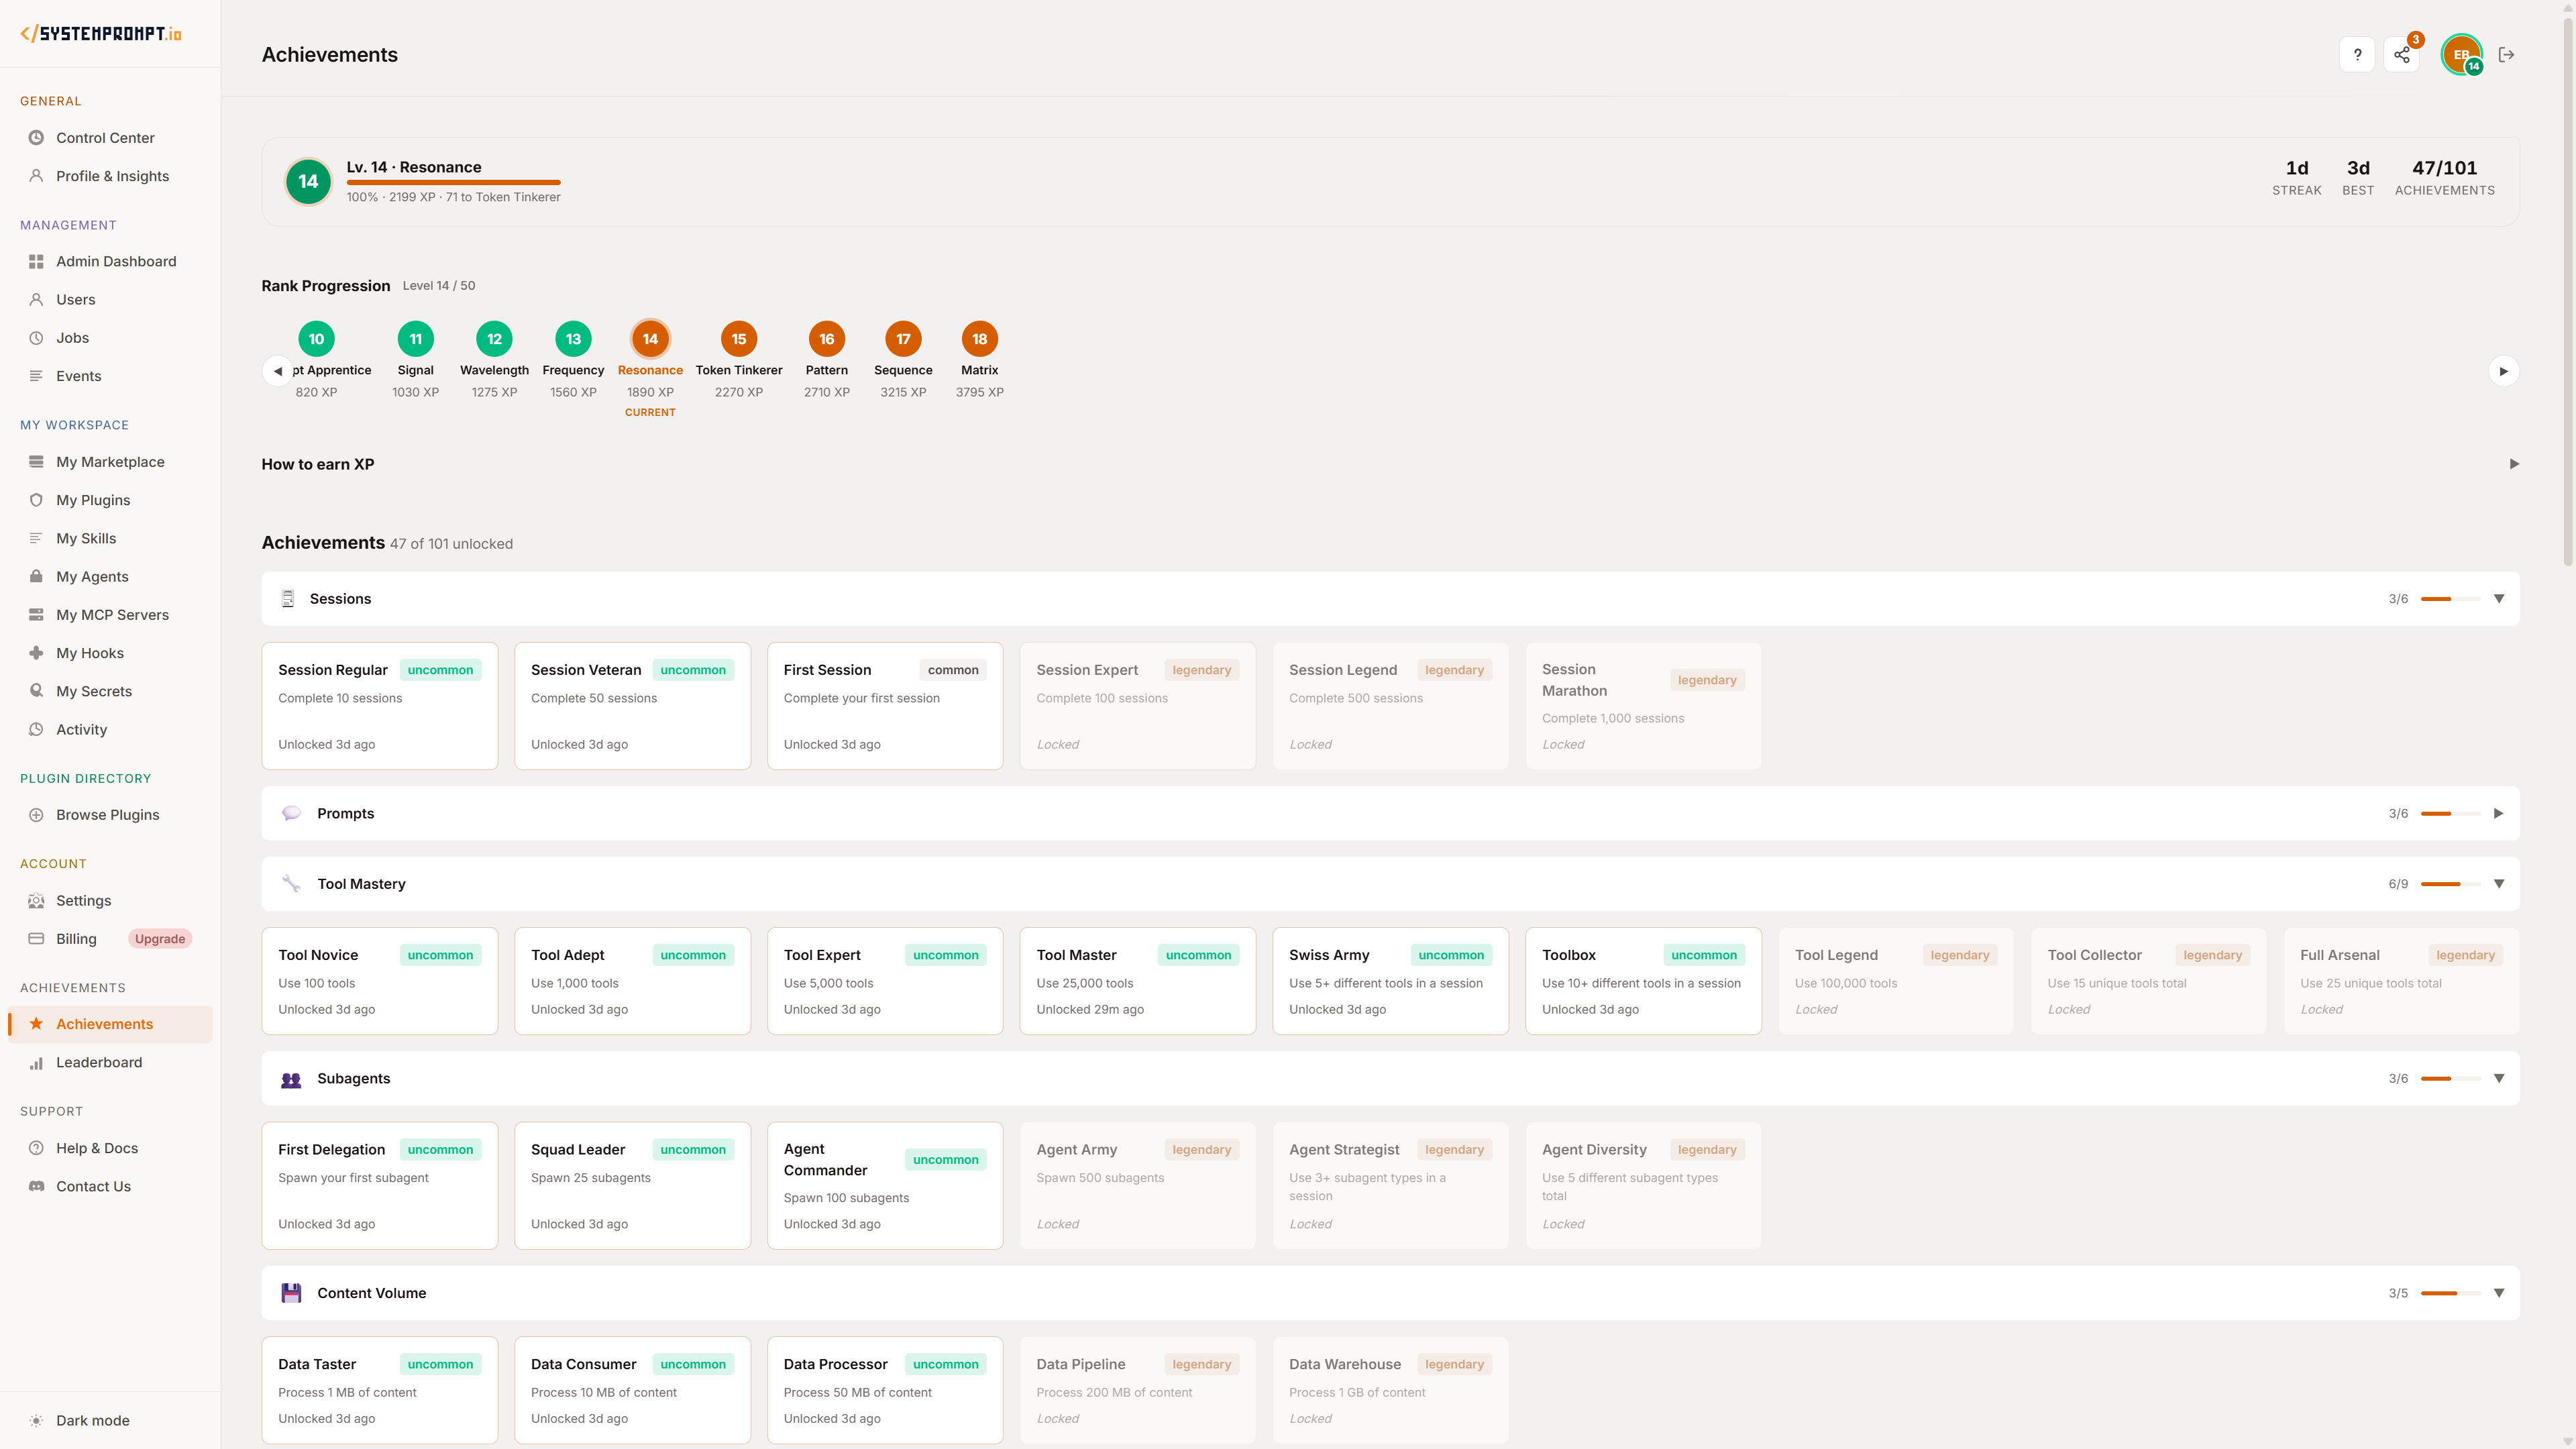Click the Achievements star icon in sidebar
This screenshot has height=1449, width=2576.
(x=36, y=1023)
